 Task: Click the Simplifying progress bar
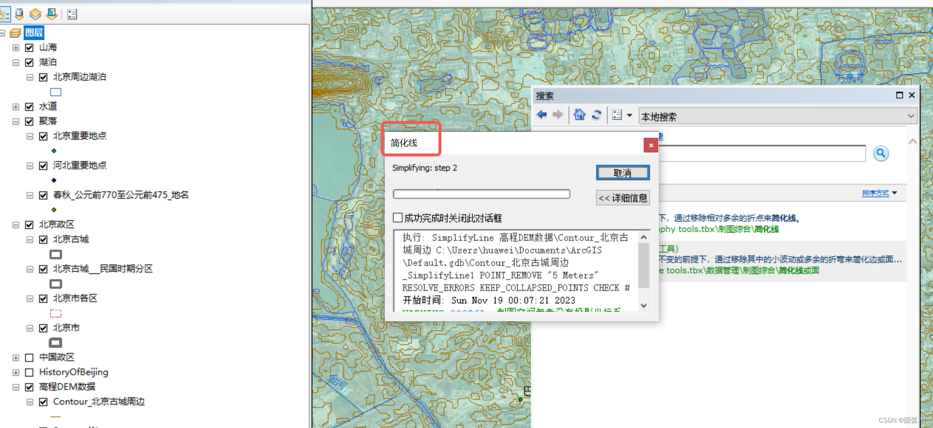tap(481, 194)
